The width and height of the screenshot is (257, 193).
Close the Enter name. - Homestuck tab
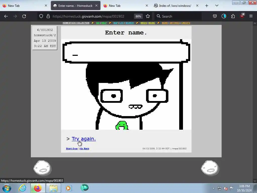pos(96,6)
